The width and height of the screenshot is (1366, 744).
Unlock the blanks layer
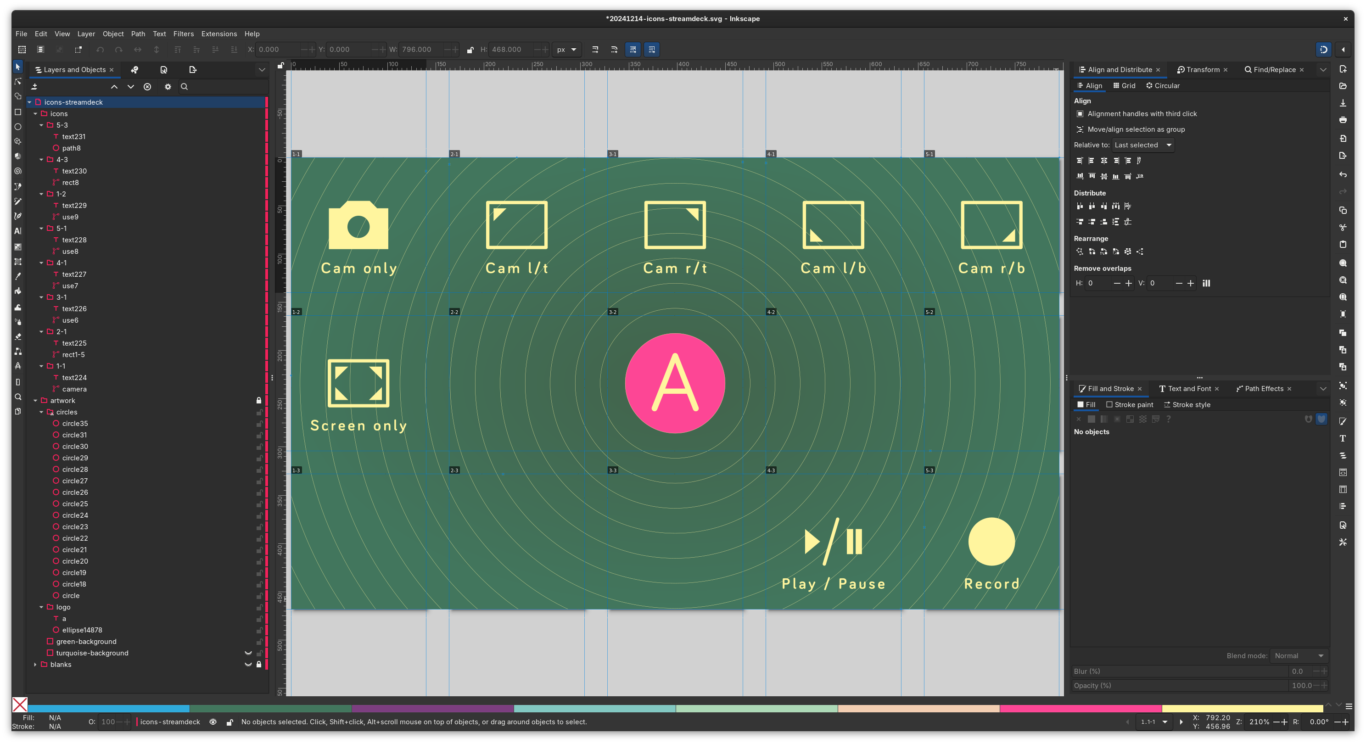tap(259, 665)
